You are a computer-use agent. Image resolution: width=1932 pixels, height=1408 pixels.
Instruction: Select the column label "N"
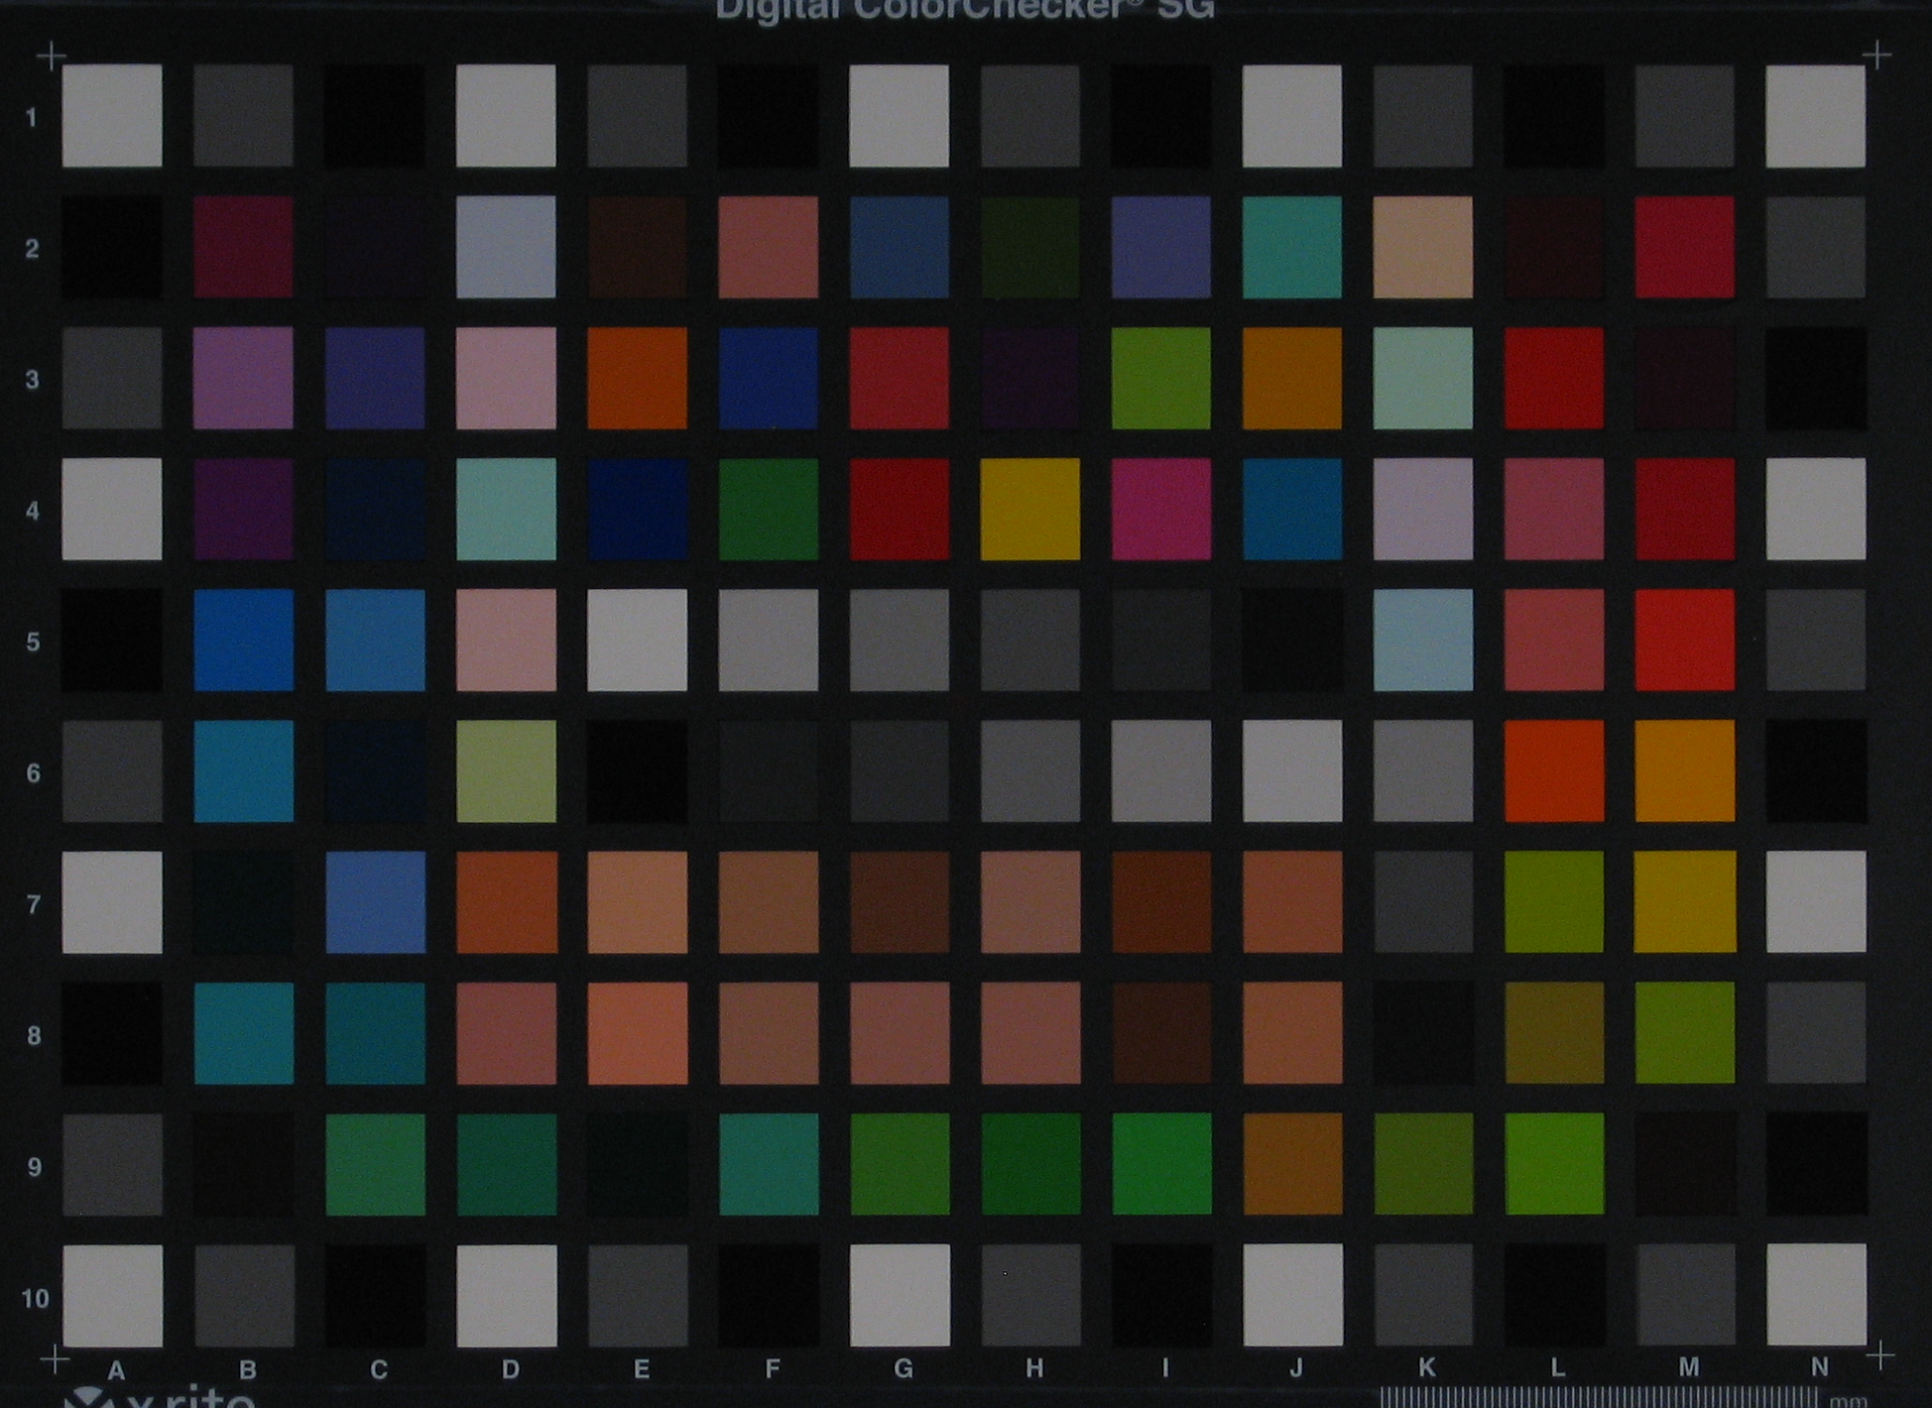1819,1367
